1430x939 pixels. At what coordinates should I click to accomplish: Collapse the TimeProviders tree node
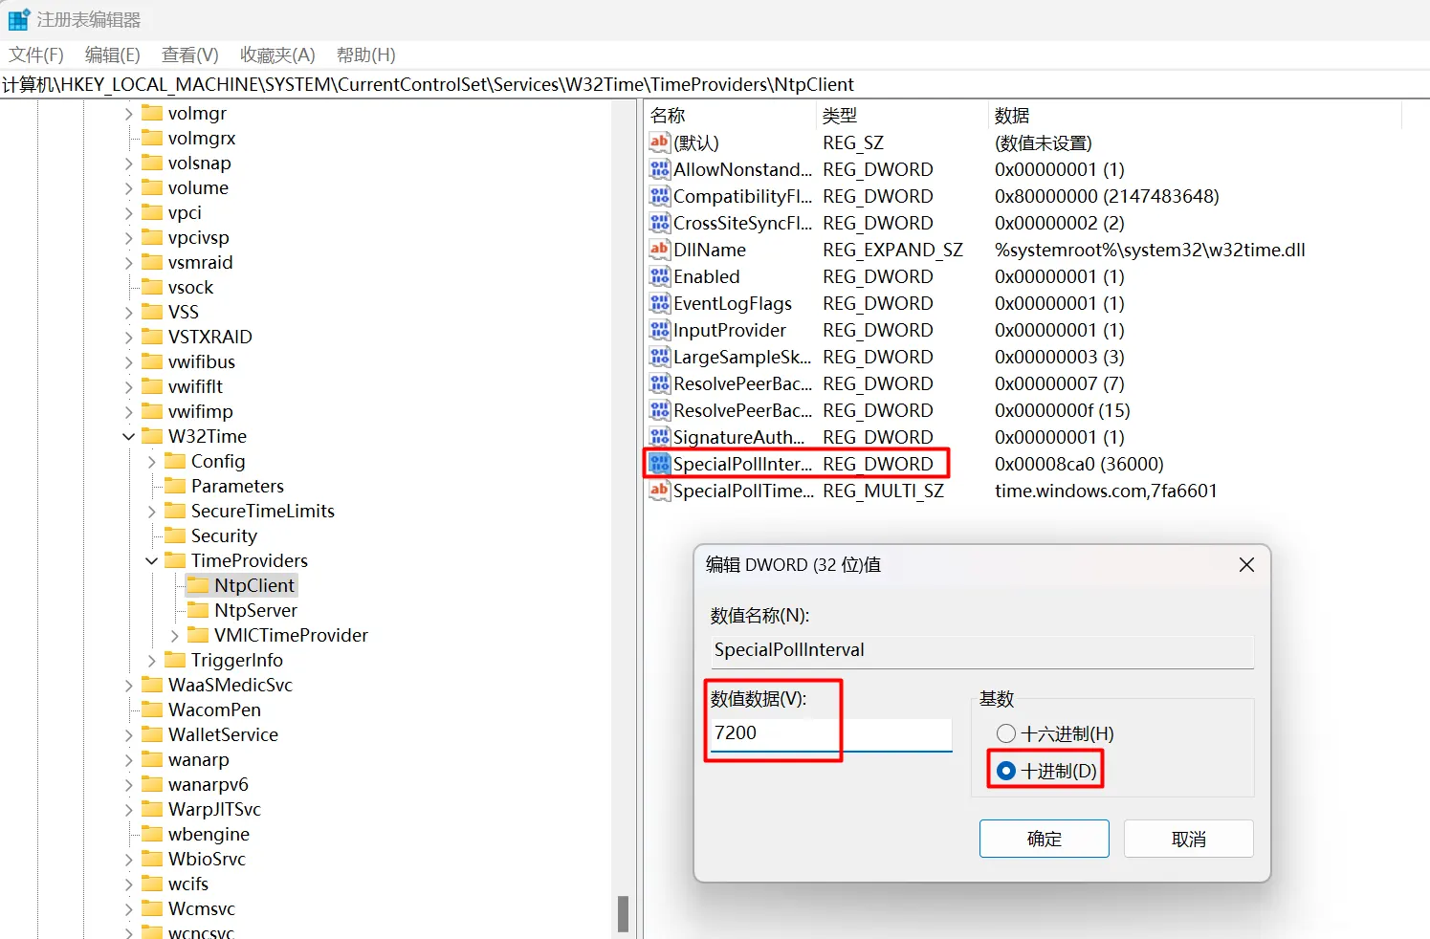pyautogui.click(x=152, y=560)
